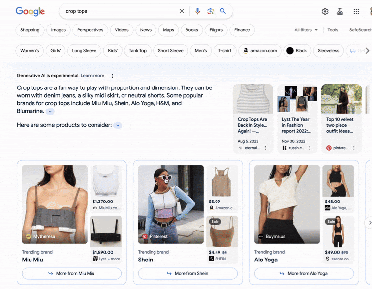Select the Girls' filter chip
This screenshot has width=372, height=289.
pos(56,51)
